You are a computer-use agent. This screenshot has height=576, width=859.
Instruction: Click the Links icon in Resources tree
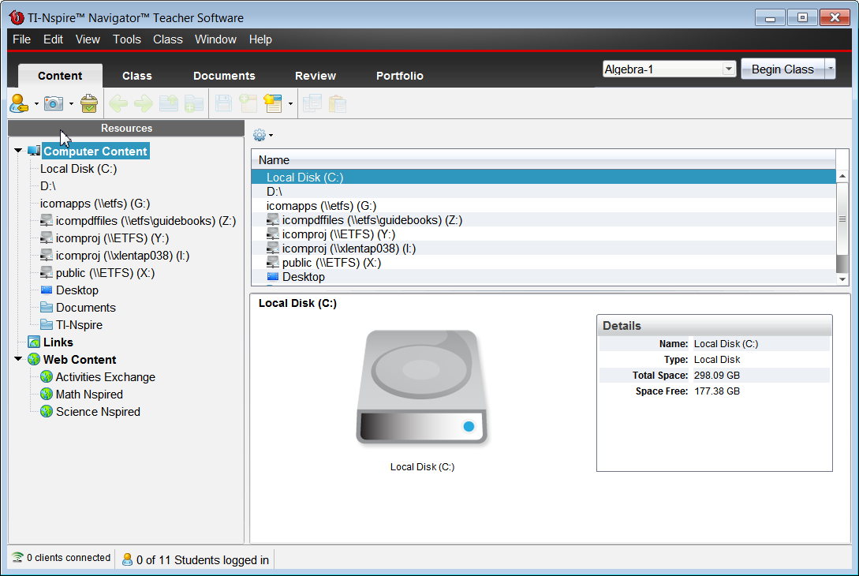(x=34, y=342)
